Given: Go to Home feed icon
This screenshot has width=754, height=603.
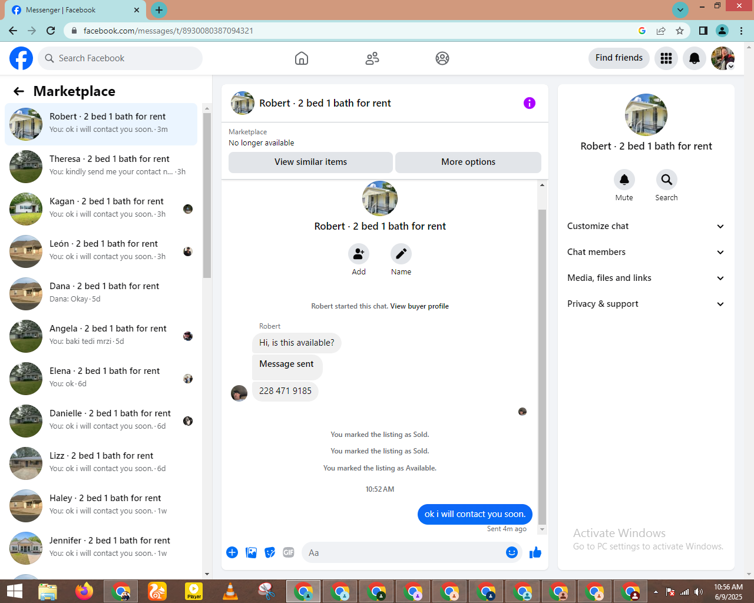Looking at the screenshot, I should [x=302, y=58].
